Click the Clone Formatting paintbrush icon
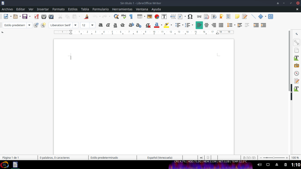This screenshot has height=169, width=301. click(x=86, y=17)
